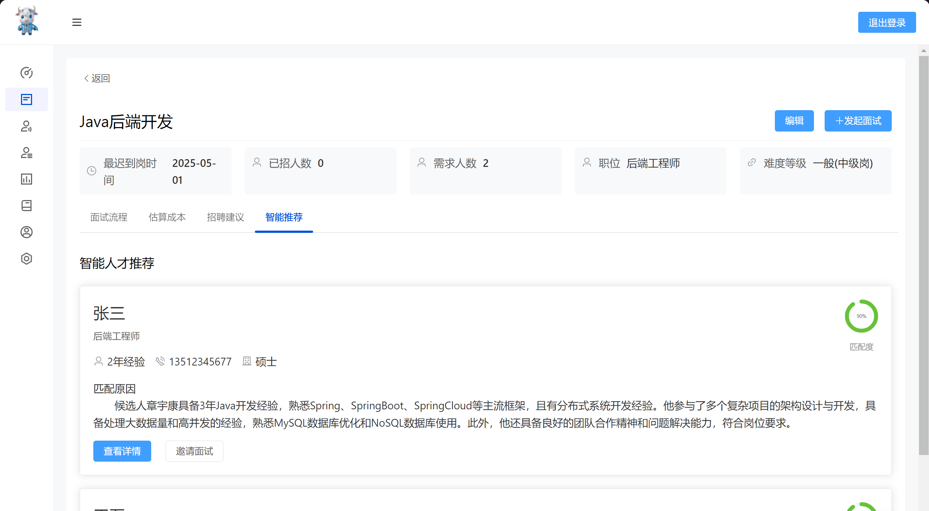This screenshot has width=929, height=511.
Task: Open the hexagon settings sidebar icon
Action: pos(27,259)
